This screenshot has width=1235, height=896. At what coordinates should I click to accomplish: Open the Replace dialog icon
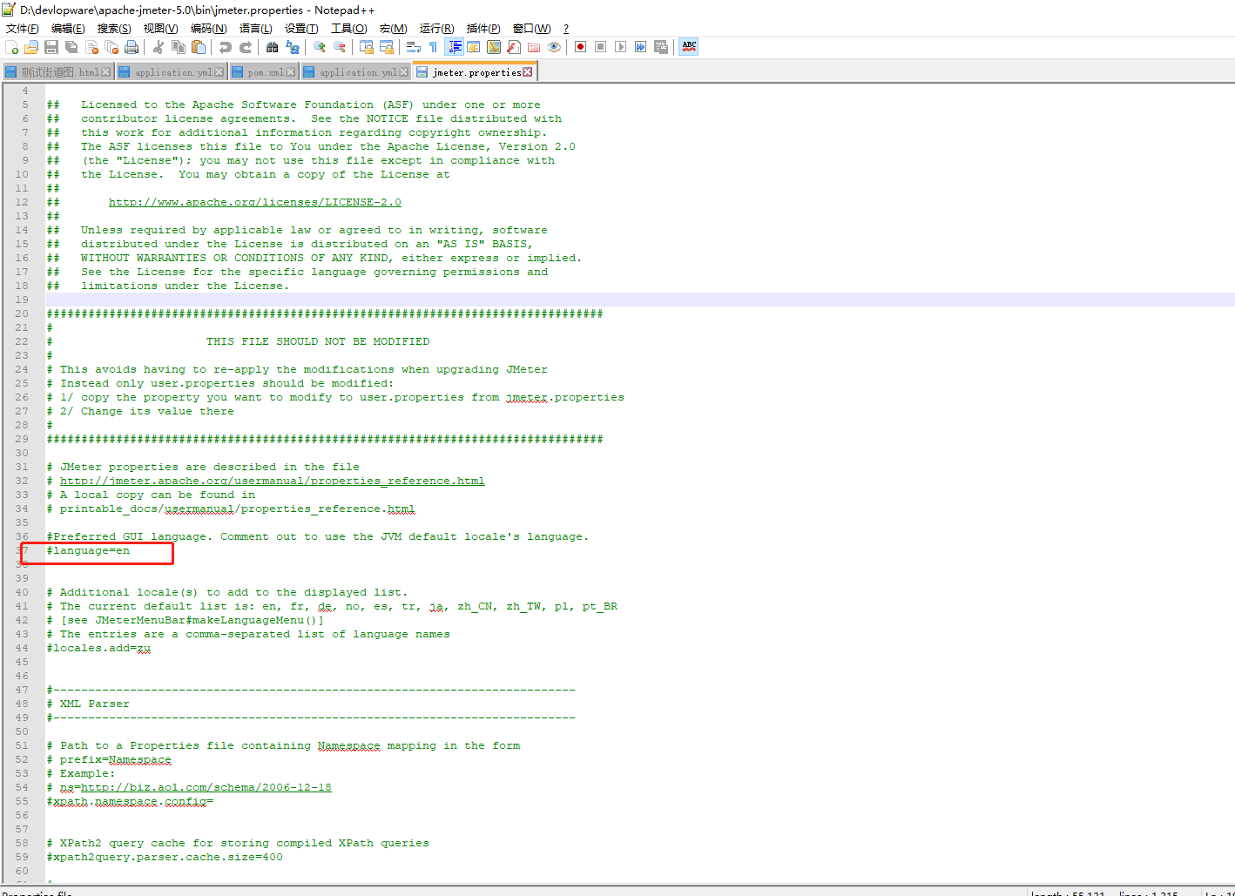tap(293, 47)
